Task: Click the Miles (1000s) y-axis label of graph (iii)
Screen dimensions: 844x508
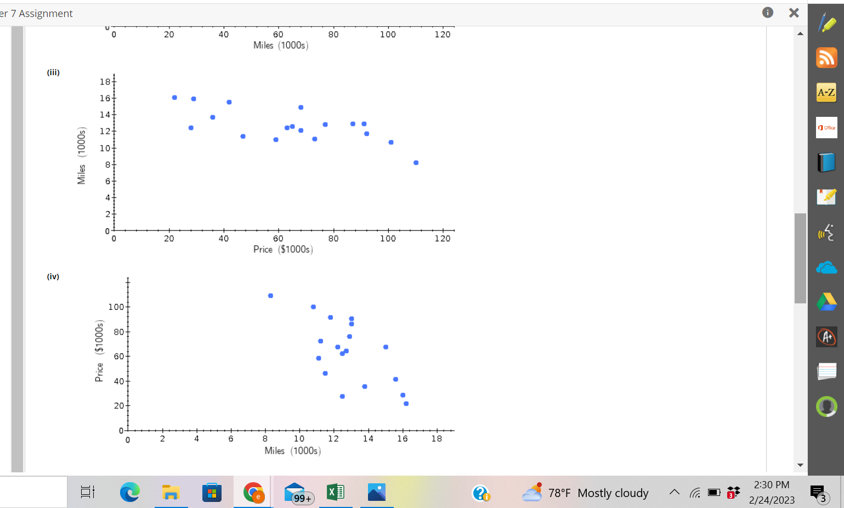Action: [82, 156]
